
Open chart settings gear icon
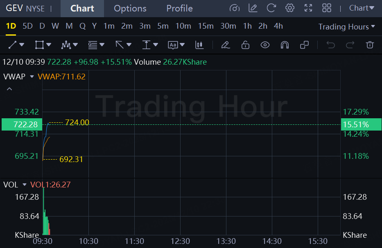(290, 8)
